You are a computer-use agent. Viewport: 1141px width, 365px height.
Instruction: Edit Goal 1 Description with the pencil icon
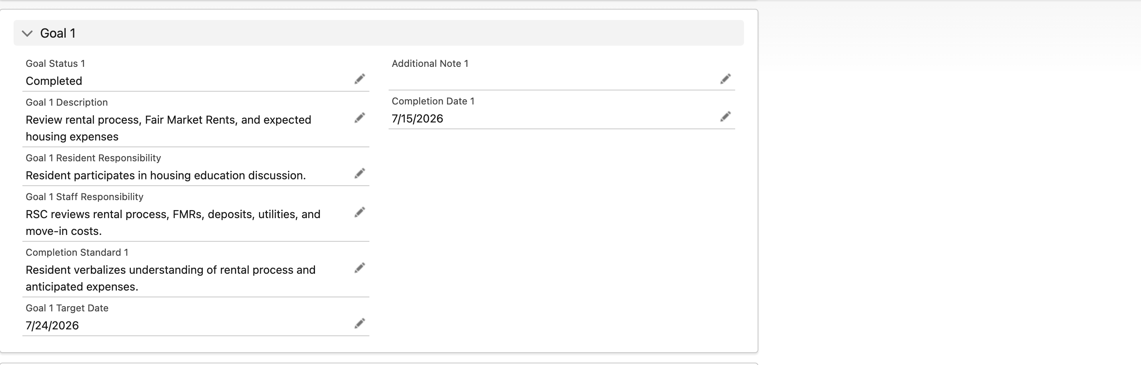point(360,118)
